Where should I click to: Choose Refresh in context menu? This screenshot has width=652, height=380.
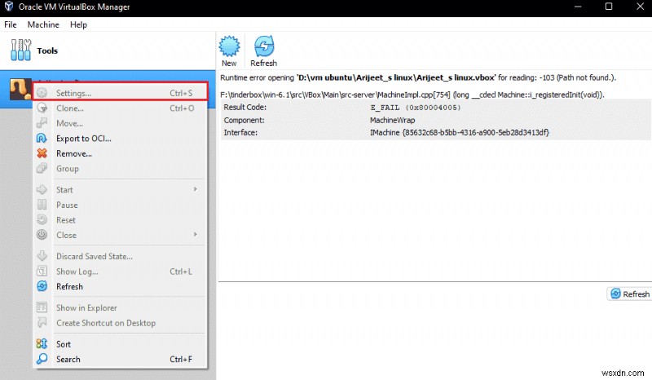point(120,286)
